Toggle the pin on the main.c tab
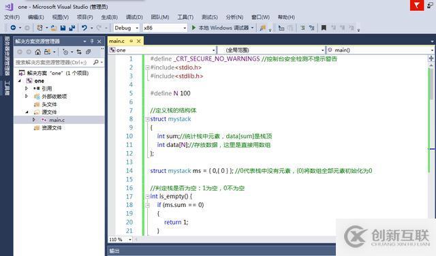This screenshot has height=256, width=436. (131, 41)
